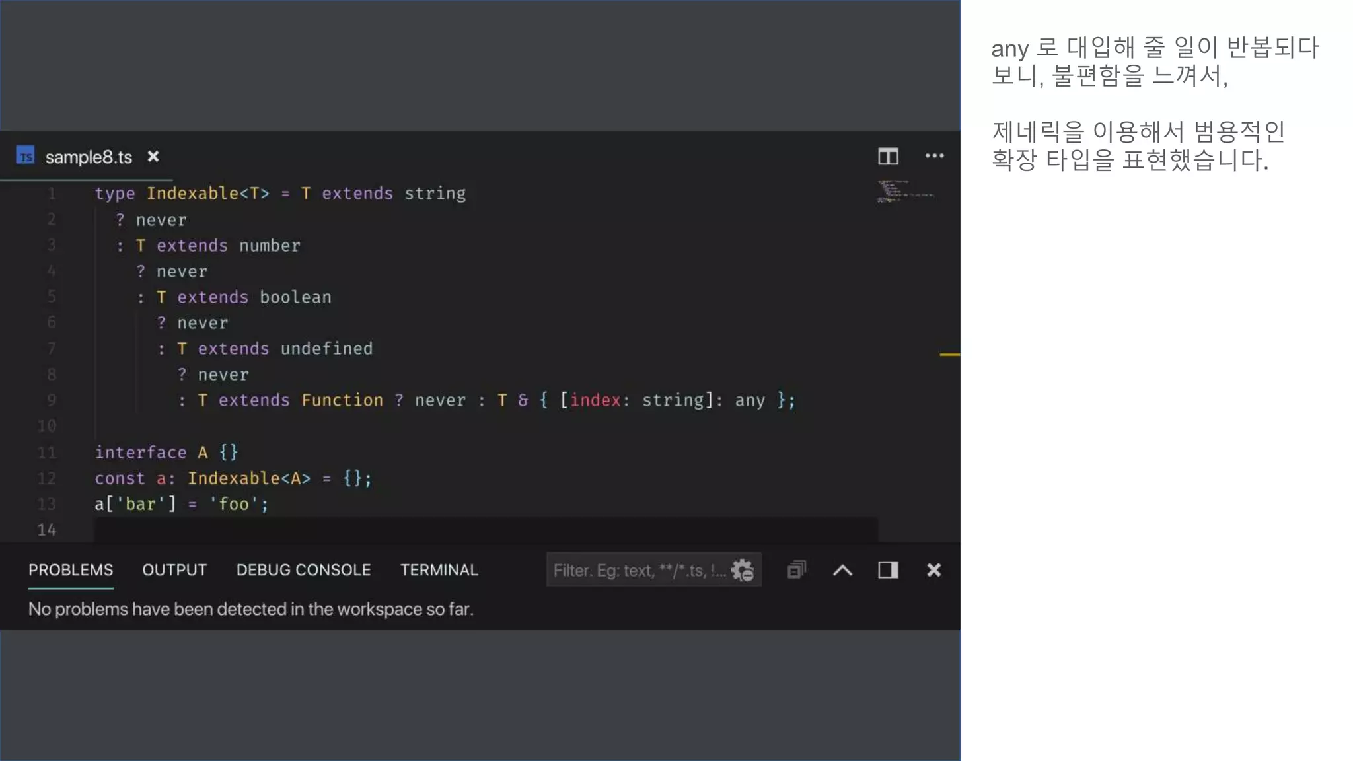Click the 'bar' string on line 13
Viewport: 1353px width, 761px height.
140,505
